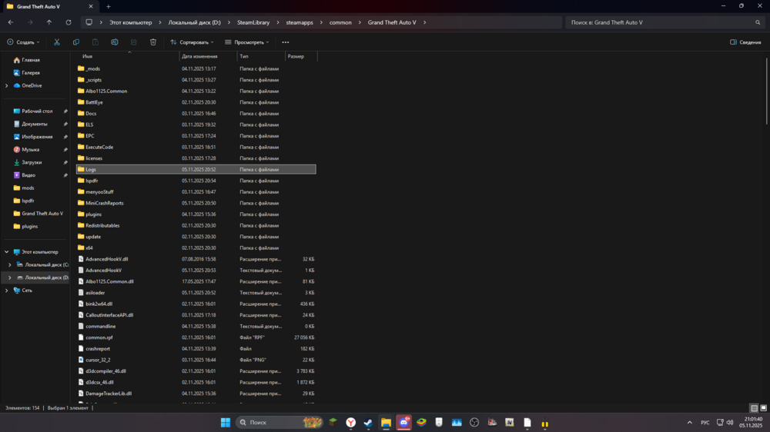Click SteamLibrary in the address breadcrumb
The image size is (770, 432).
tap(253, 22)
